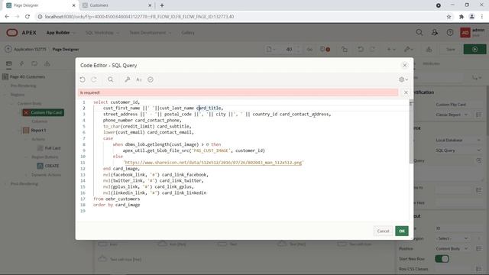Open SQL Workshop menu

(102, 32)
